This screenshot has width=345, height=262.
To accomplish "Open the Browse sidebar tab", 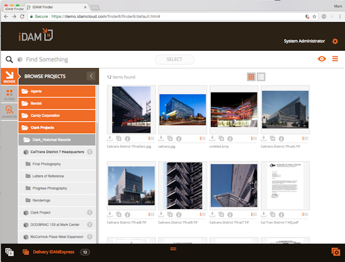I will click(9, 76).
